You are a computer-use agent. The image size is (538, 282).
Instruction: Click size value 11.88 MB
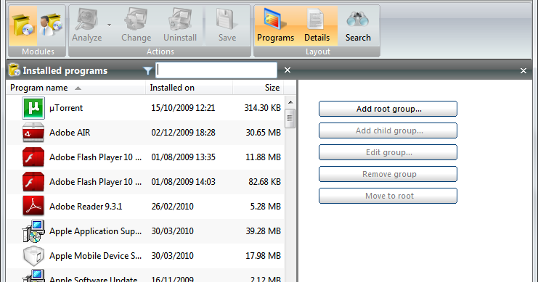pos(263,157)
